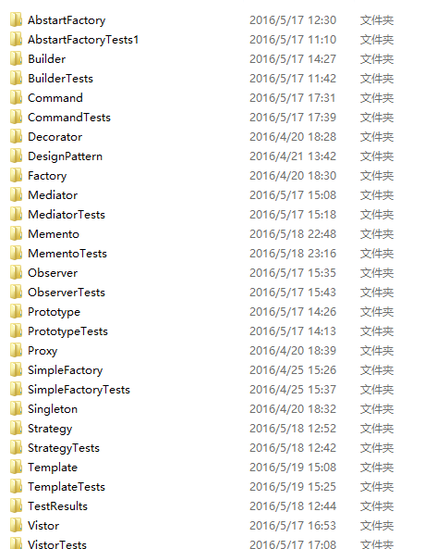Click the Builder folder icon
Image resolution: width=437 pixels, height=549 pixels.
[16, 59]
